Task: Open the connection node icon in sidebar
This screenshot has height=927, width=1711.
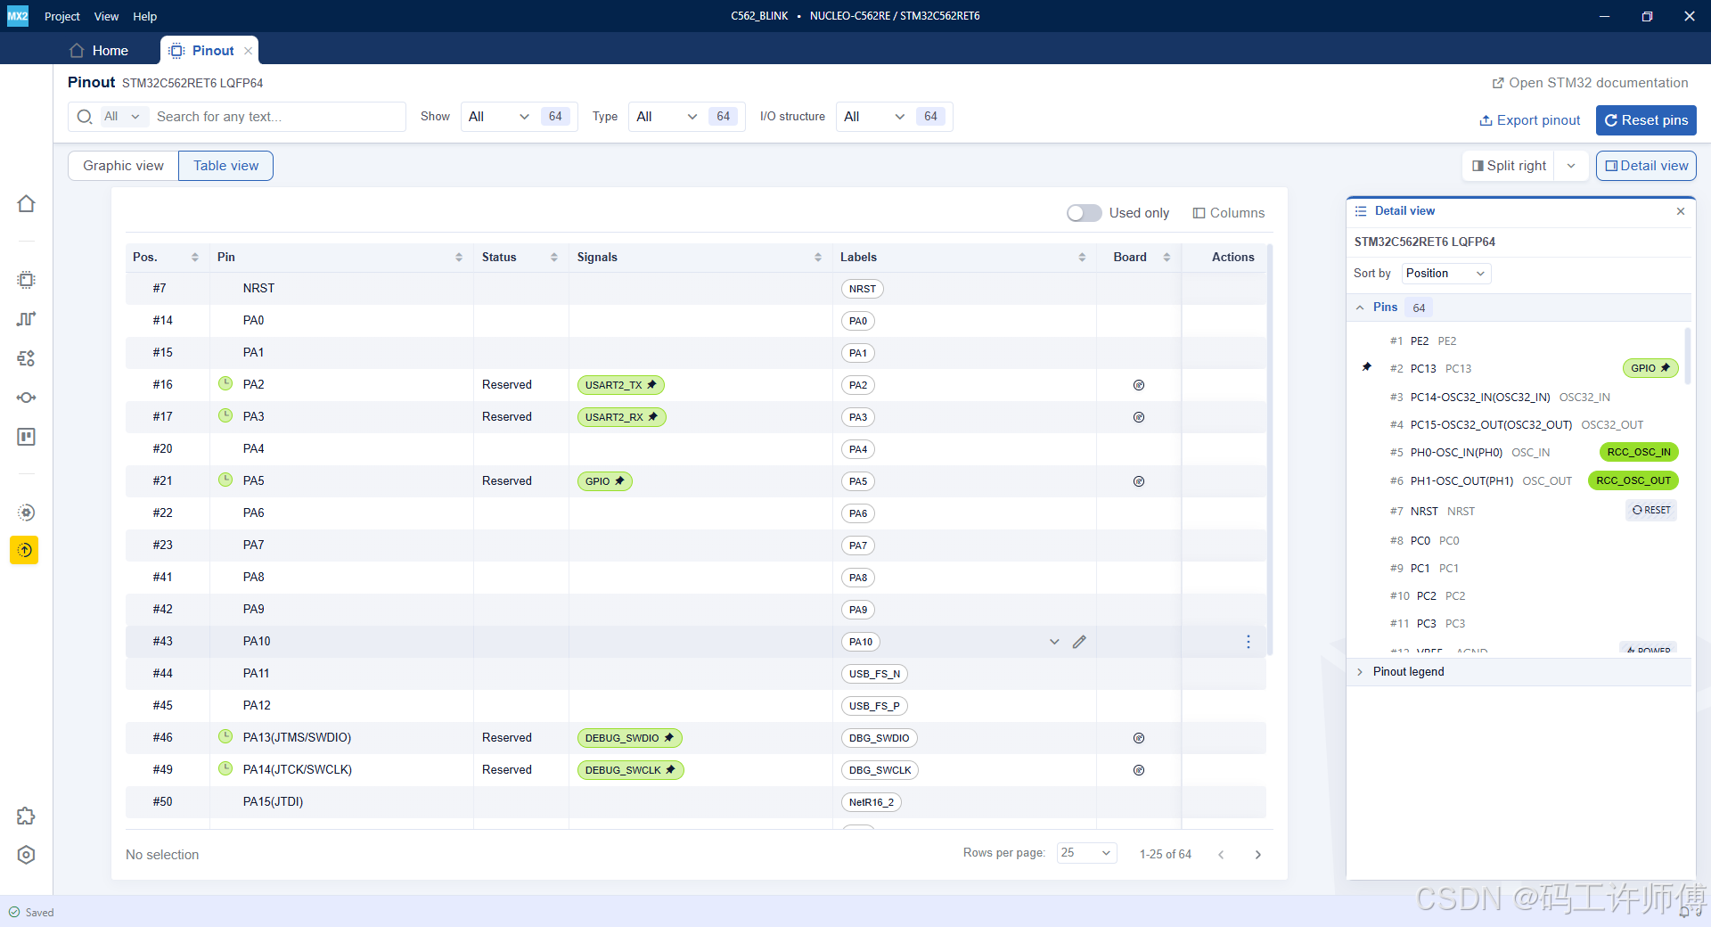Action: (26, 398)
